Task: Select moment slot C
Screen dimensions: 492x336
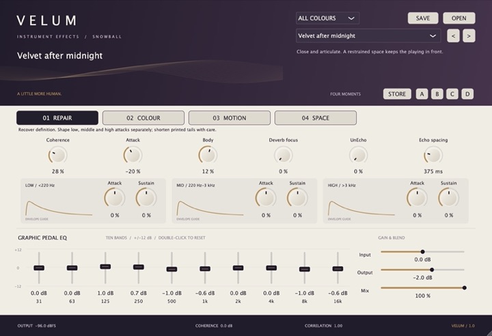Action: click(x=452, y=94)
